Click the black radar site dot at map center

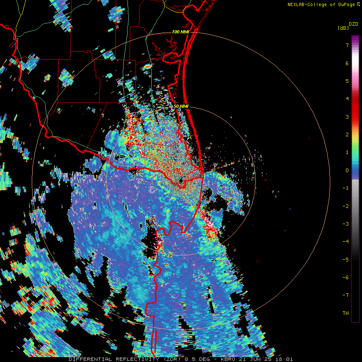pos(181,181)
